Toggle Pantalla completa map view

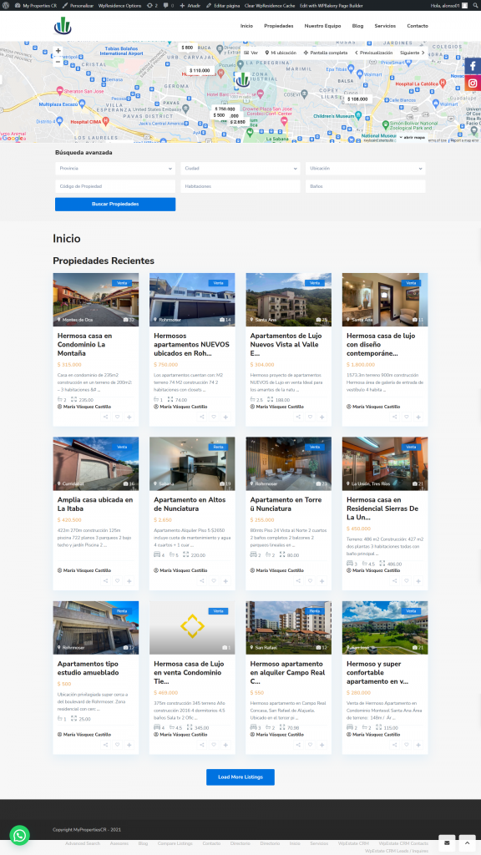click(x=326, y=53)
